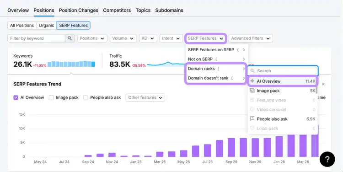This screenshot has width=343, height=172.
Task: Expand the Domain ranks submenu arrow
Action: (x=244, y=69)
